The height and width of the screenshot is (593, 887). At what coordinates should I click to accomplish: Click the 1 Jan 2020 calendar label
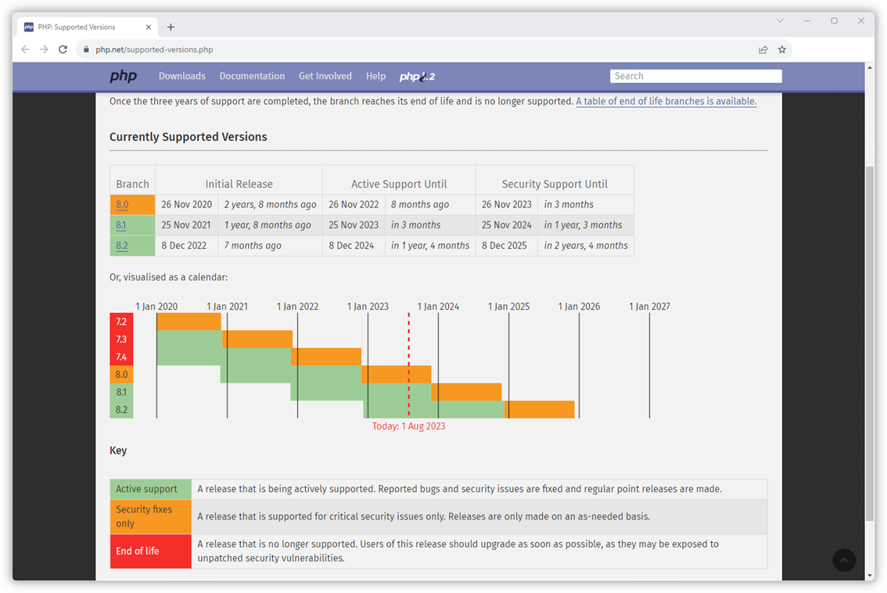(x=156, y=306)
